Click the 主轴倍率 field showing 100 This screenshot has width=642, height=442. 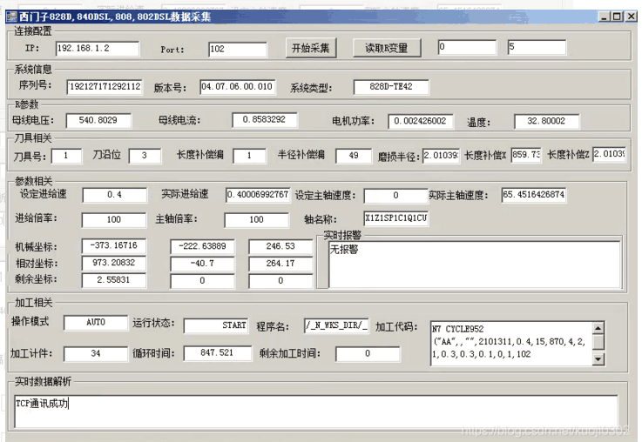tap(256, 220)
